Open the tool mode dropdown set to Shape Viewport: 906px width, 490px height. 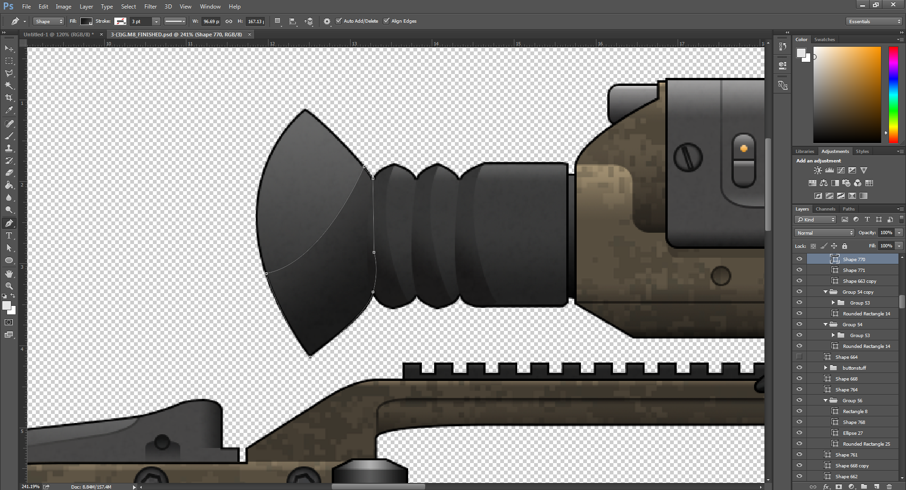pos(48,21)
